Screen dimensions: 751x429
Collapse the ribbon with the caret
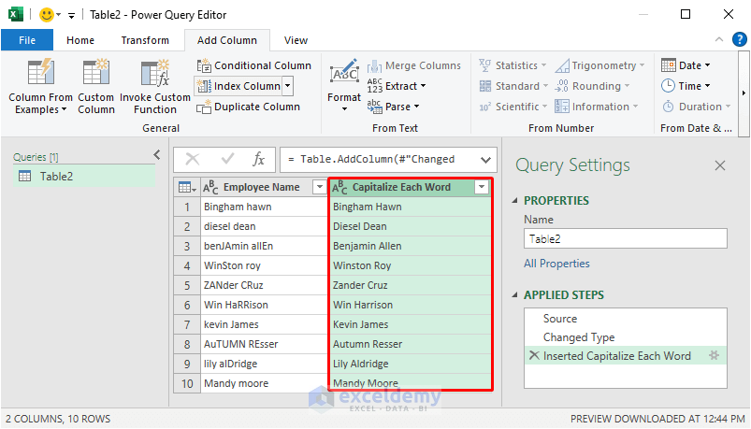719,40
